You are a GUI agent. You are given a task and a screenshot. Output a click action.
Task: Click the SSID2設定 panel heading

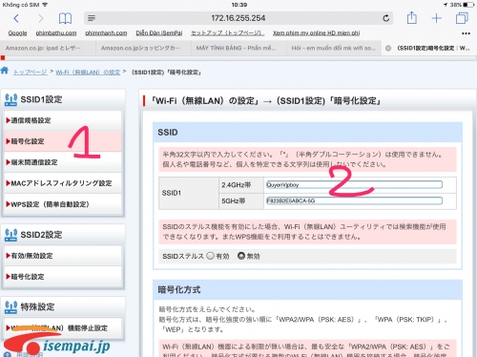[41, 235]
